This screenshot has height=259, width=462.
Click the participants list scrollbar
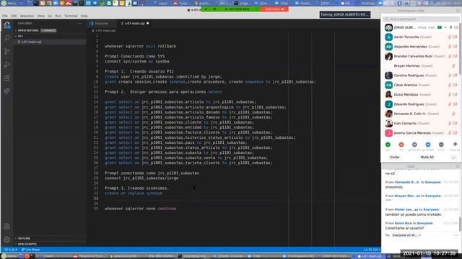coord(460,50)
